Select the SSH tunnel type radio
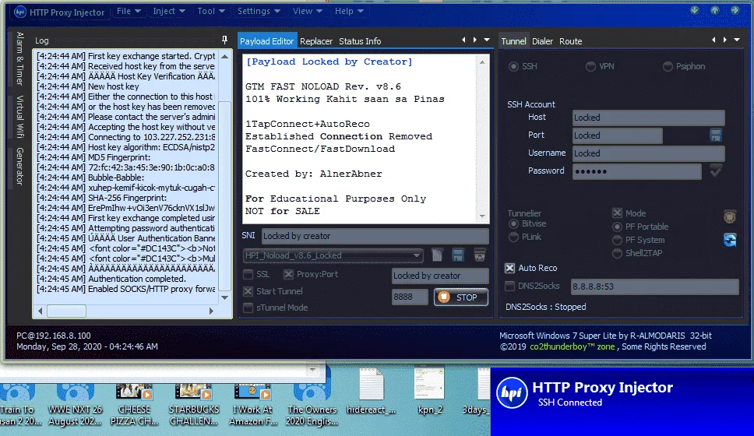This screenshot has height=436, width=754. pyautogui.click(x=513, y=66)
